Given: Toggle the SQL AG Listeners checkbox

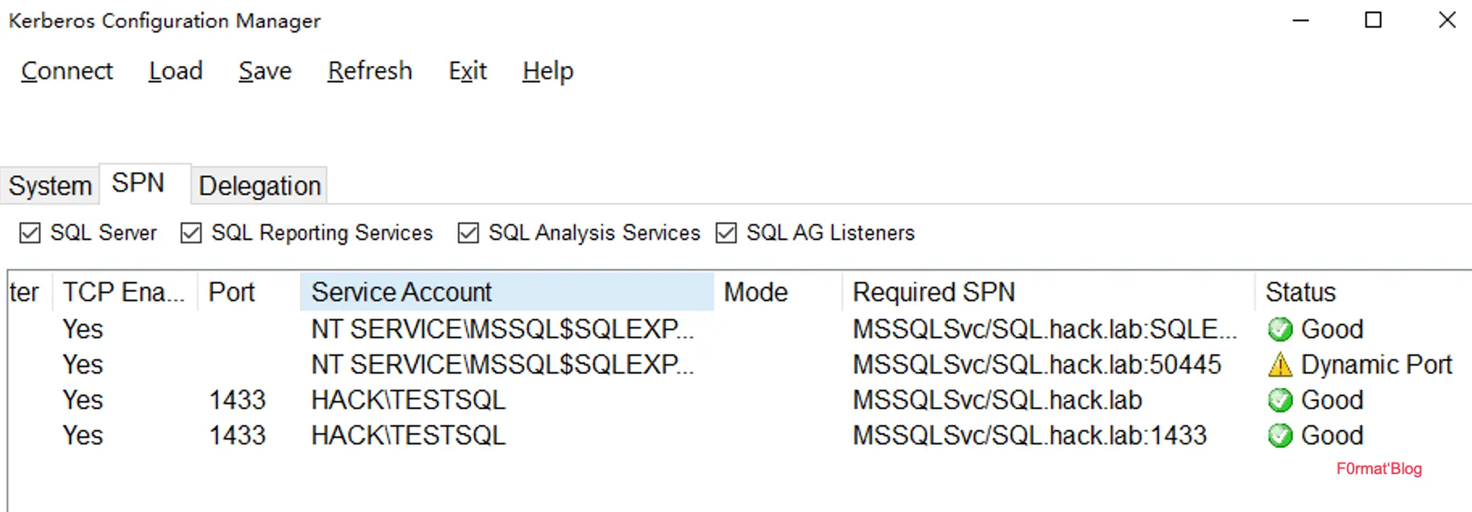Looking at the screenshot, I should [x=726, y=233].
